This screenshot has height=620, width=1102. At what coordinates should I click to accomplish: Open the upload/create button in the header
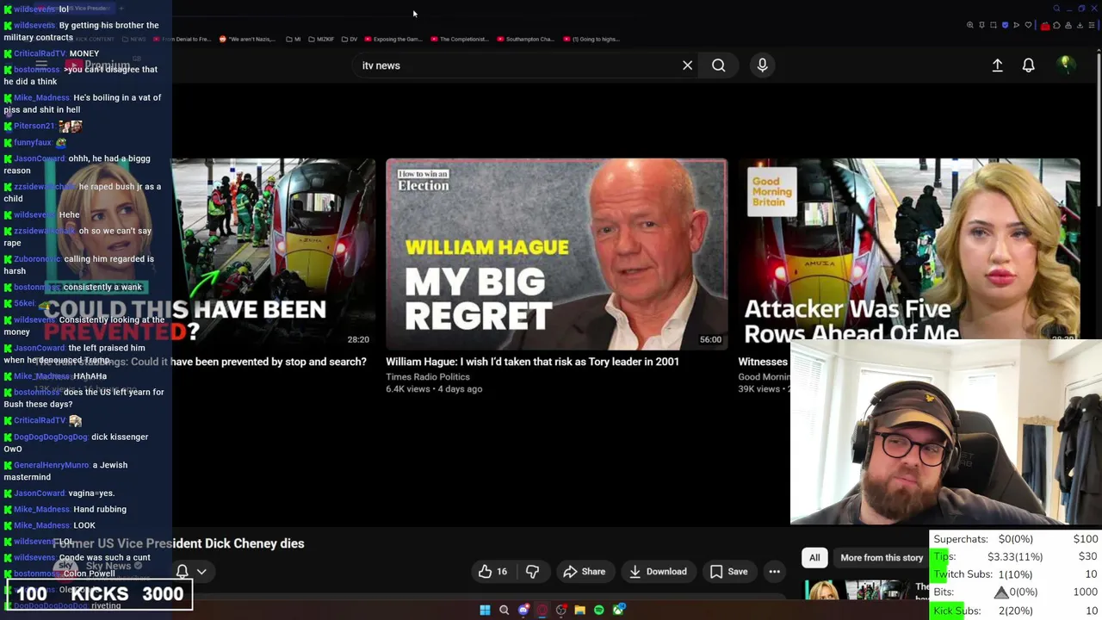tap(997, 65)
